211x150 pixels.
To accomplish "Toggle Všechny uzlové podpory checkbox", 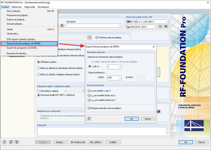I will click(x=97, y=38).
